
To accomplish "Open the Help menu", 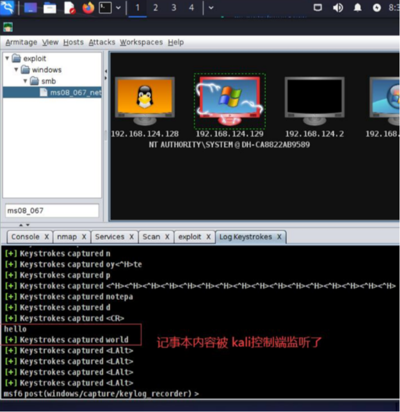I will (x=176, y=42).
